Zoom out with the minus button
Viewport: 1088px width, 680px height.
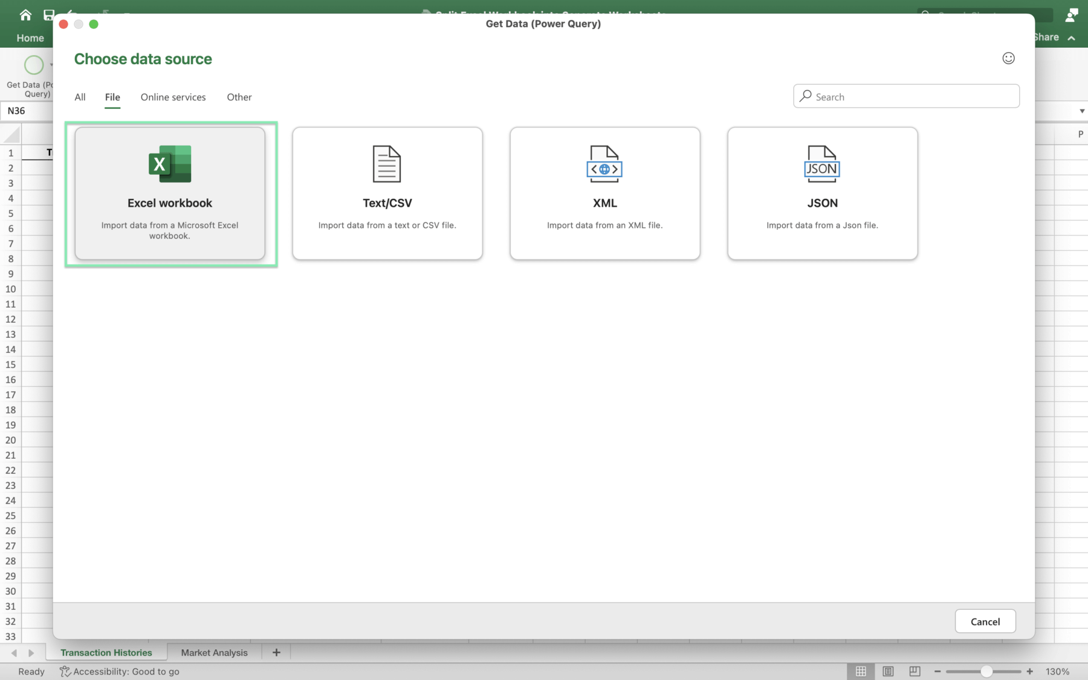937,672
